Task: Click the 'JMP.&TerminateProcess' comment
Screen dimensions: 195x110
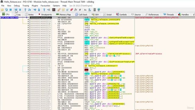Action: [149, 54]
